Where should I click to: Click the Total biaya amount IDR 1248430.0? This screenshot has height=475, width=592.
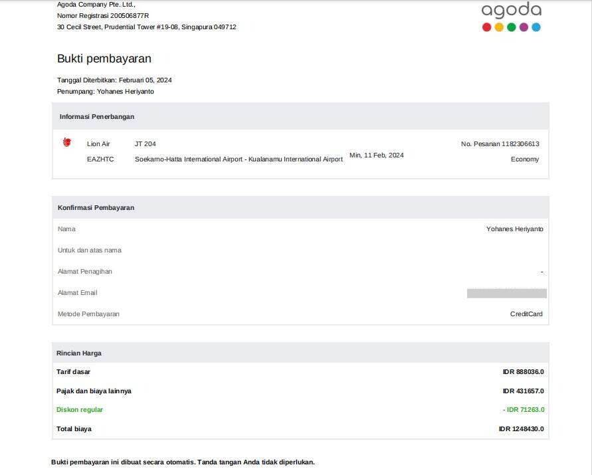[521, 429]
